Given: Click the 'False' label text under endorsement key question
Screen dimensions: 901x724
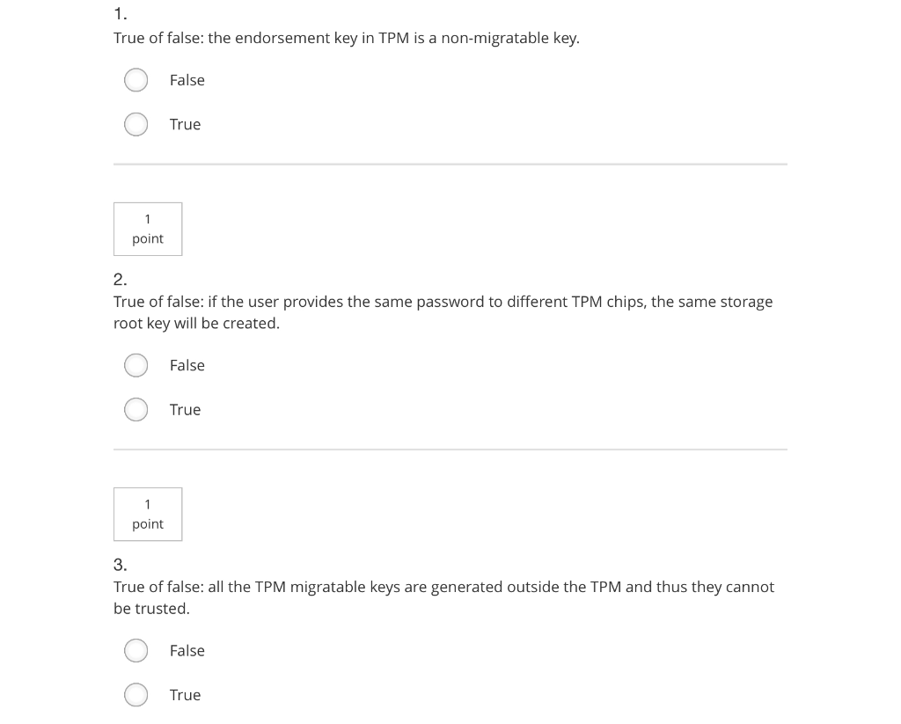Looking at the screenshot, I should [187, 80].
